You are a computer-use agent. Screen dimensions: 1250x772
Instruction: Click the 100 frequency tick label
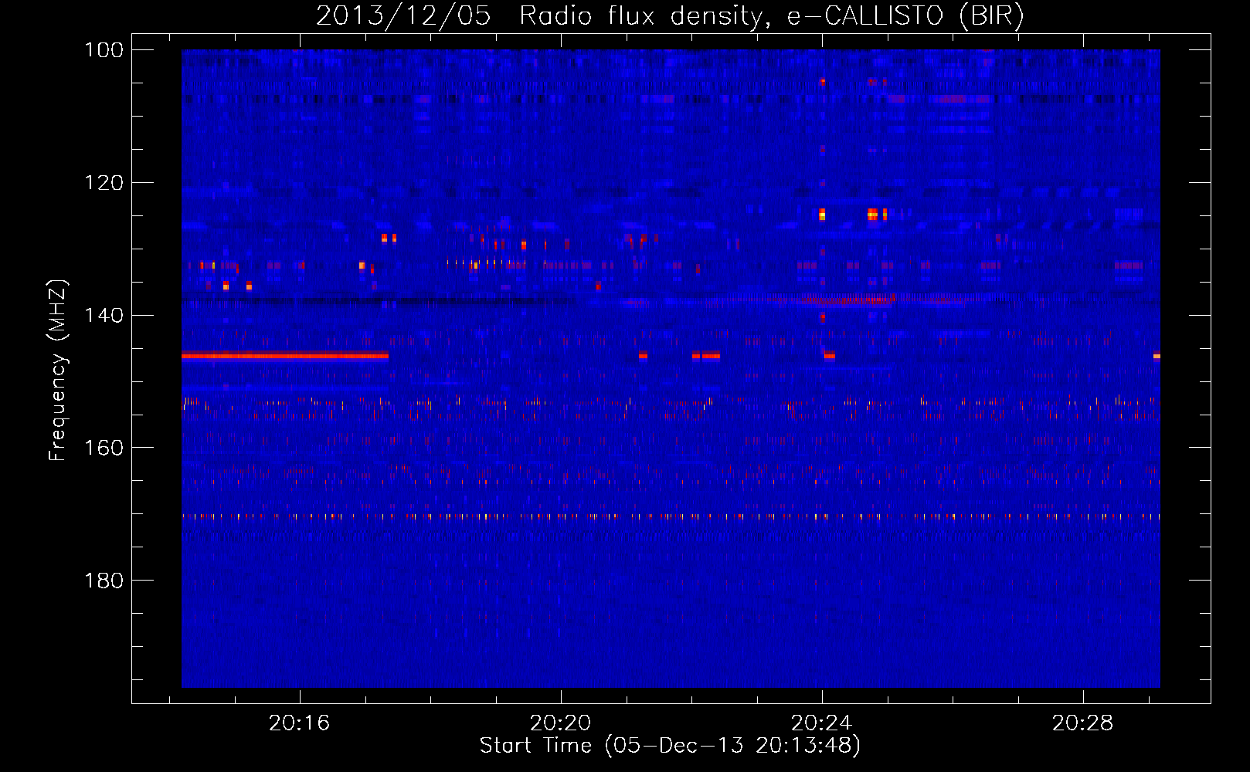pyautogui.click(x=104, y=50)
